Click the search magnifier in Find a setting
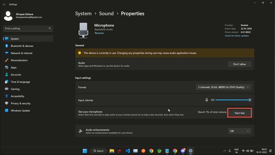Image resolution: width=275 pixels, height=155 pixels. (50, 28)
